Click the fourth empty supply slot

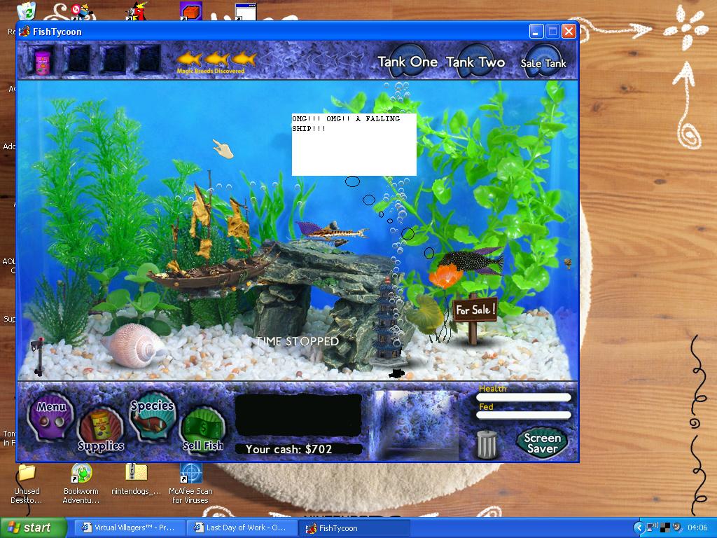(x=147, y=60)
